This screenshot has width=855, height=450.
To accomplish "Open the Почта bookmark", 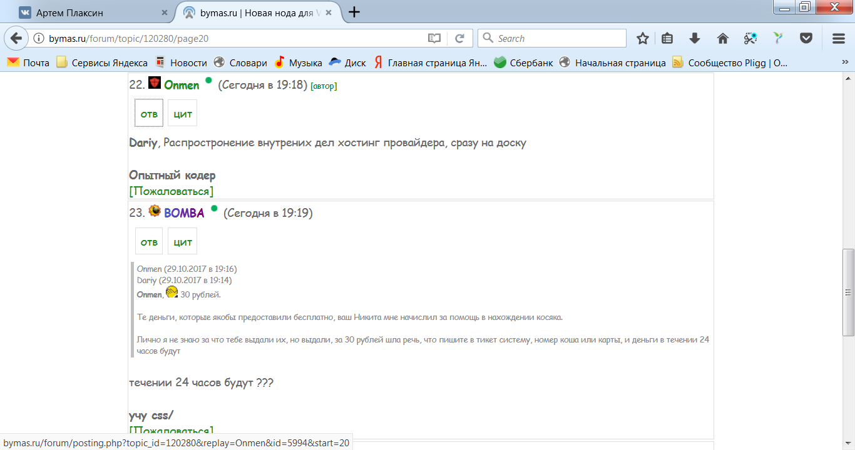I will click(29, 62).
